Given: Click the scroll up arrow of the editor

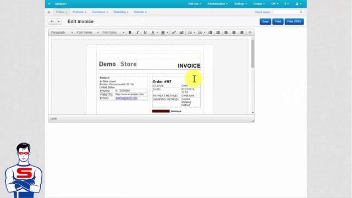Looking at the screenshot, I should click(253, 38).
